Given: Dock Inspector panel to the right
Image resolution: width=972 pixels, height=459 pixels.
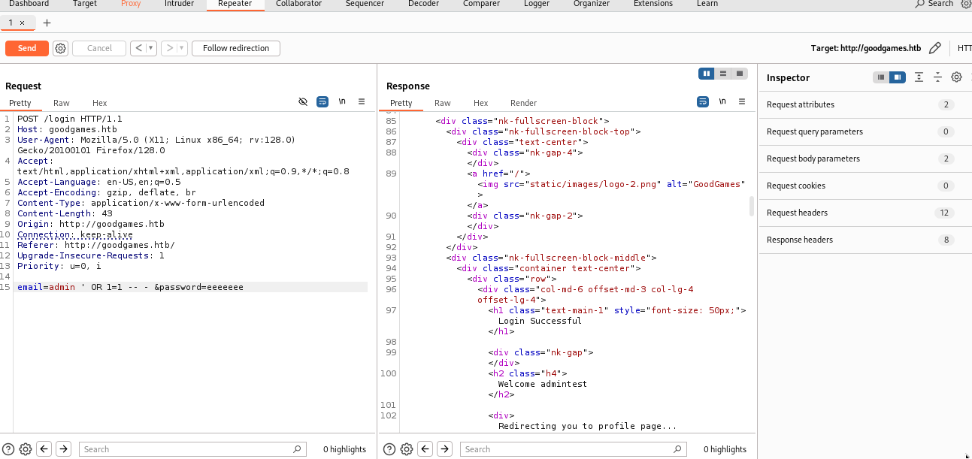Looking at the screenshot, I should click(x=897, y=77).
